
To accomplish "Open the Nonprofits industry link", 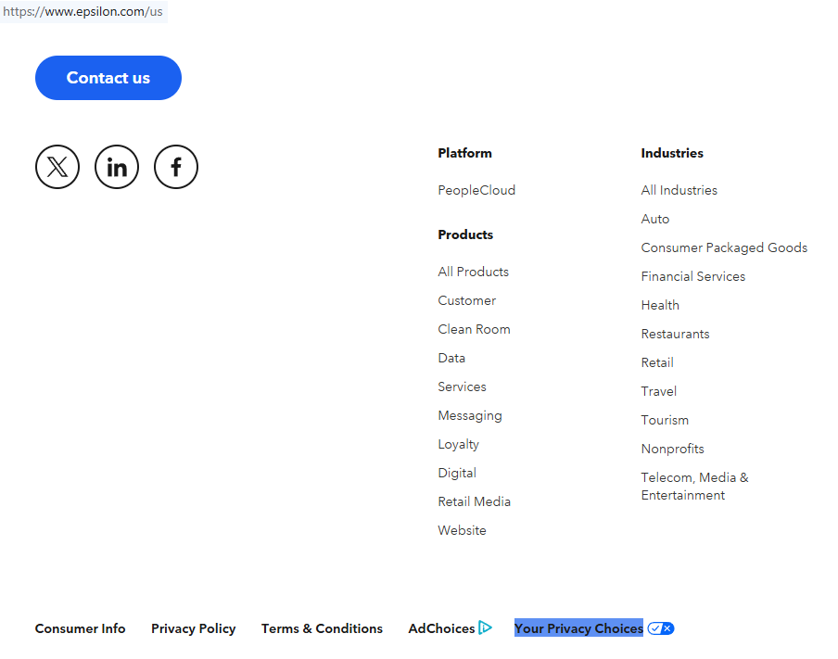I will coord(673,449).
